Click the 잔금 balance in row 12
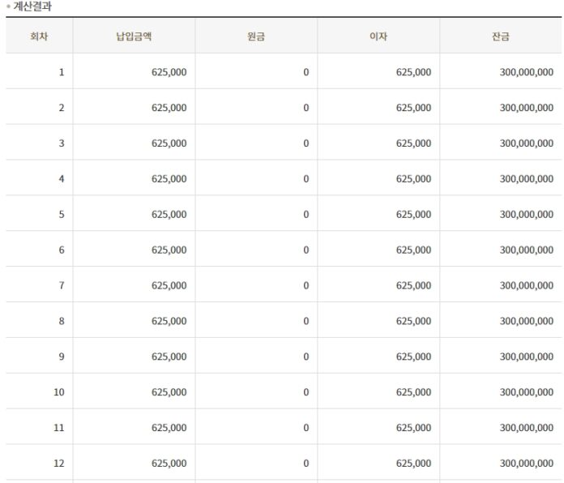564x483 pixels. coord(527,464)
